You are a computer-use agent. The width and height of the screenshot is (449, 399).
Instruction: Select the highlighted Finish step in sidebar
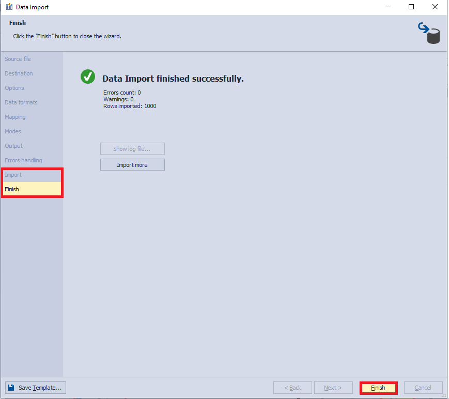(x=32, y=189)
